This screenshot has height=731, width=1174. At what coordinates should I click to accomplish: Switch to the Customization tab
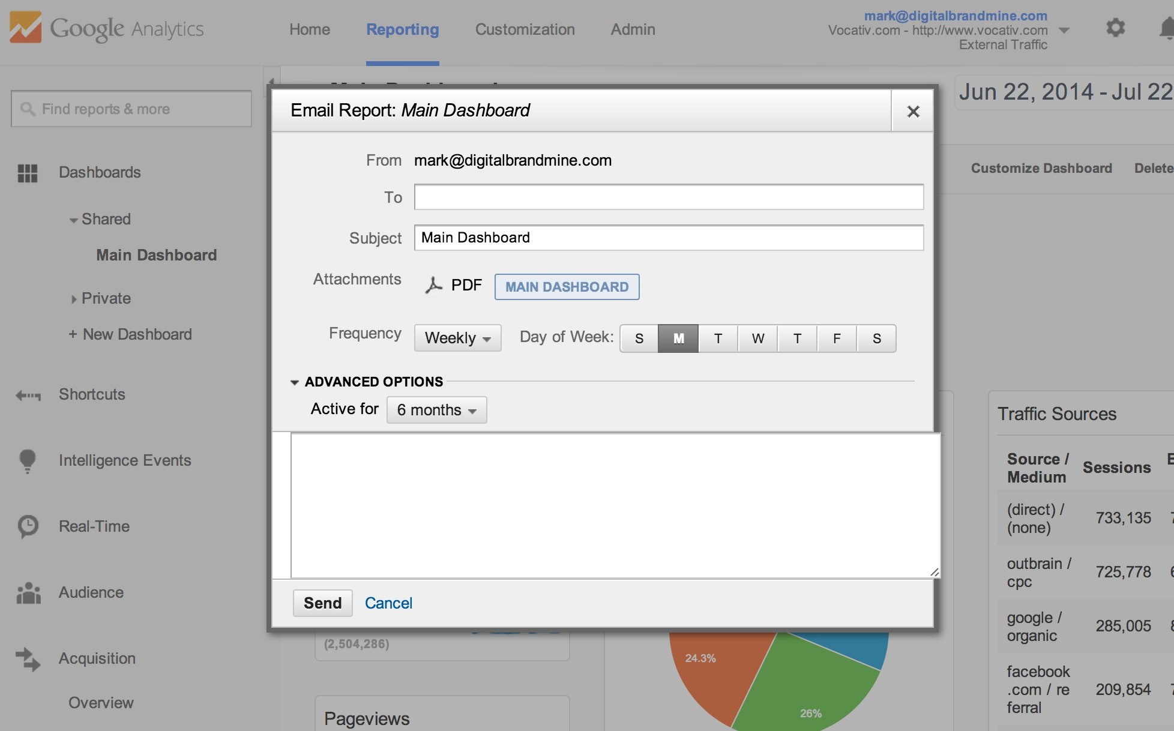click(525, 29)
